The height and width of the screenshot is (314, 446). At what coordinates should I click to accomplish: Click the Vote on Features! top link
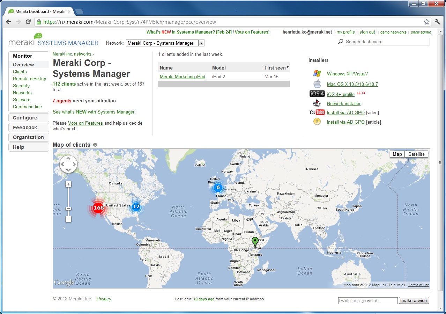pos(252,32)
